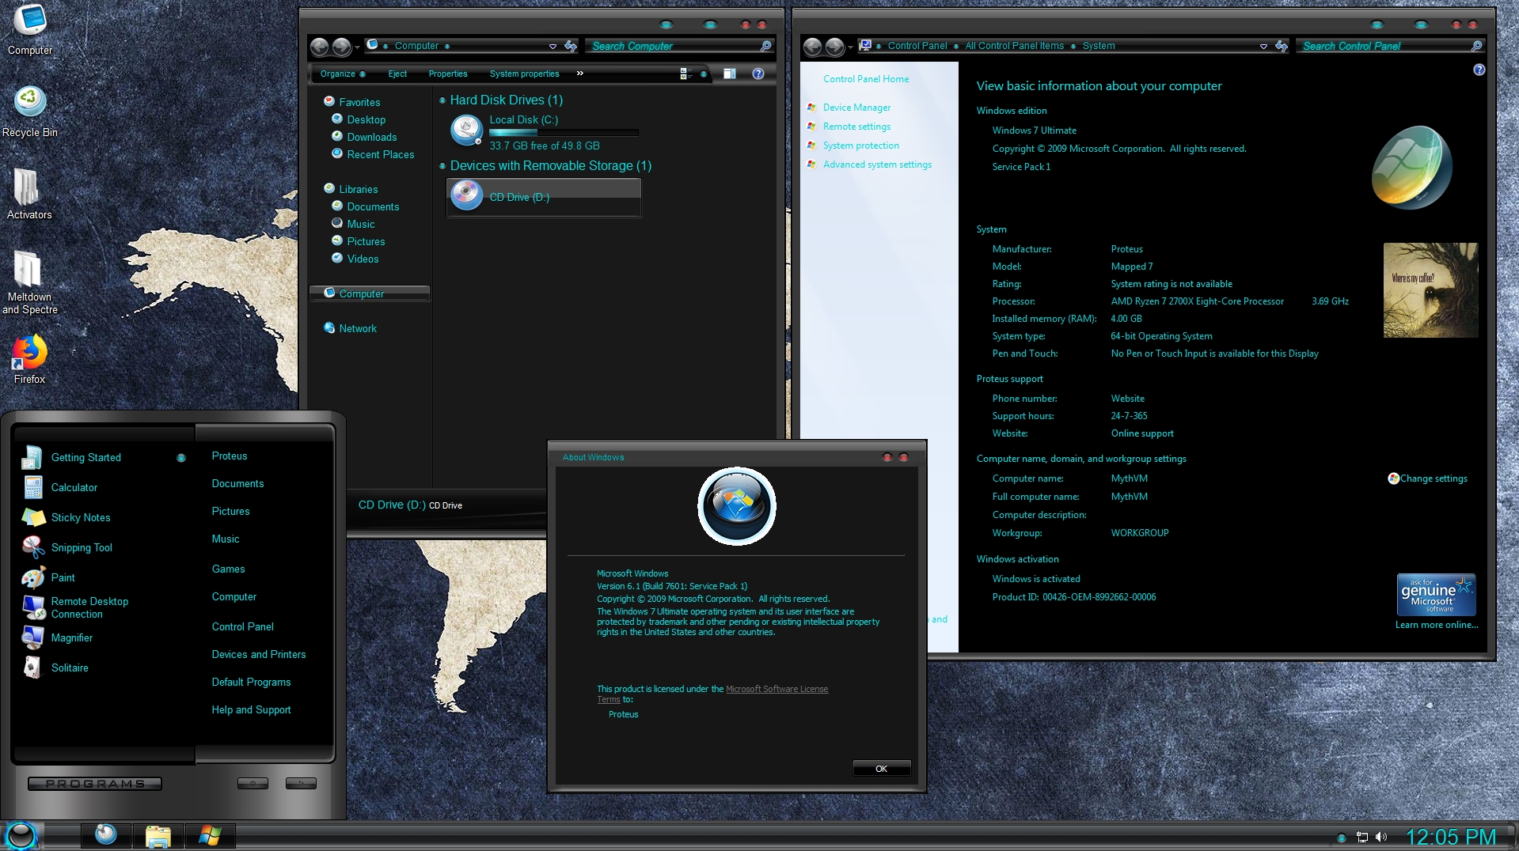Select Pictures under Libraries in Explorer

366,241
